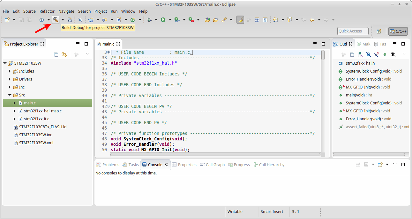
Task: Open the New wizard dropdown arrow
Action: [x=13, y=20]
